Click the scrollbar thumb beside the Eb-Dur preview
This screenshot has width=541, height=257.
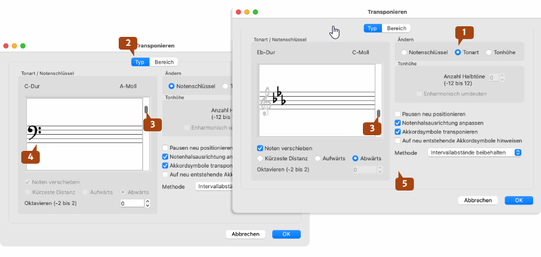click(x=379, y=113)
